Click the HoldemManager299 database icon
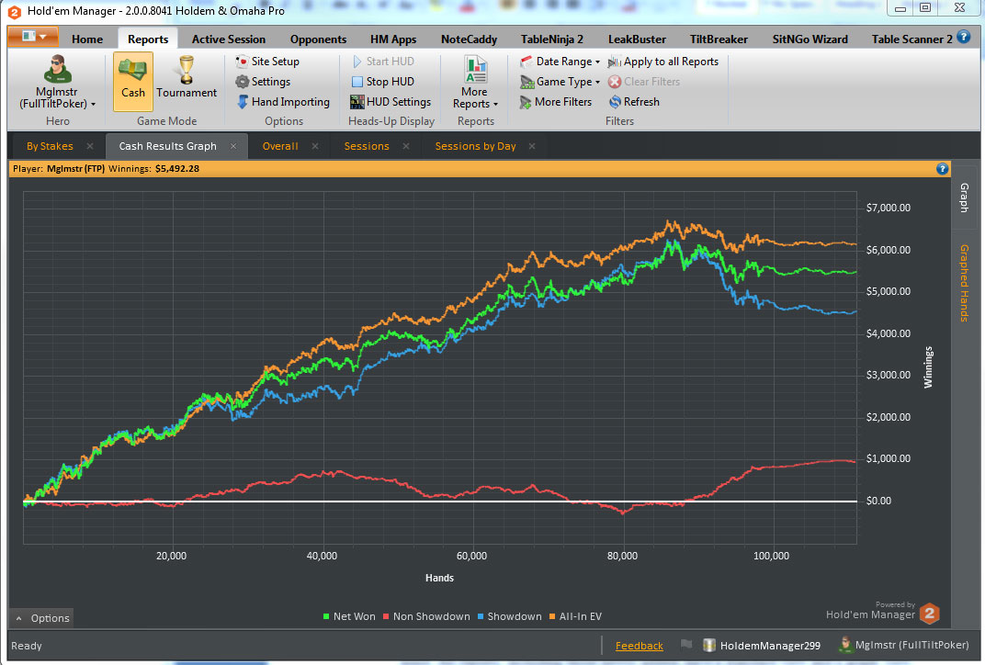 pos(709,645)
